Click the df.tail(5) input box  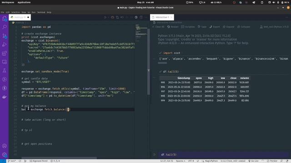coord(224,154)
